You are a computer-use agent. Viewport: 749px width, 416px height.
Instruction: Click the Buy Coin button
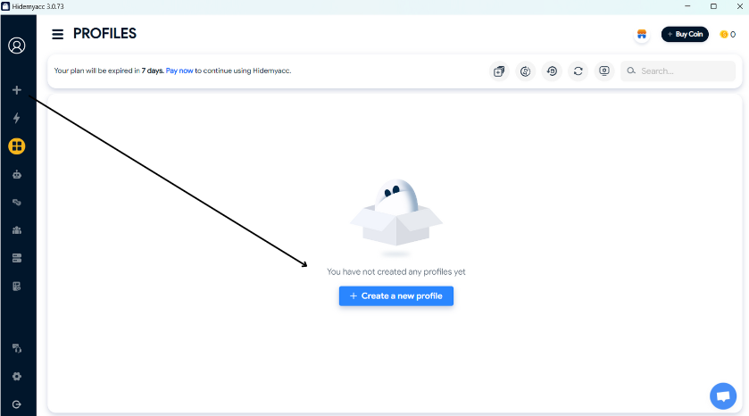(x=685, y=35)
